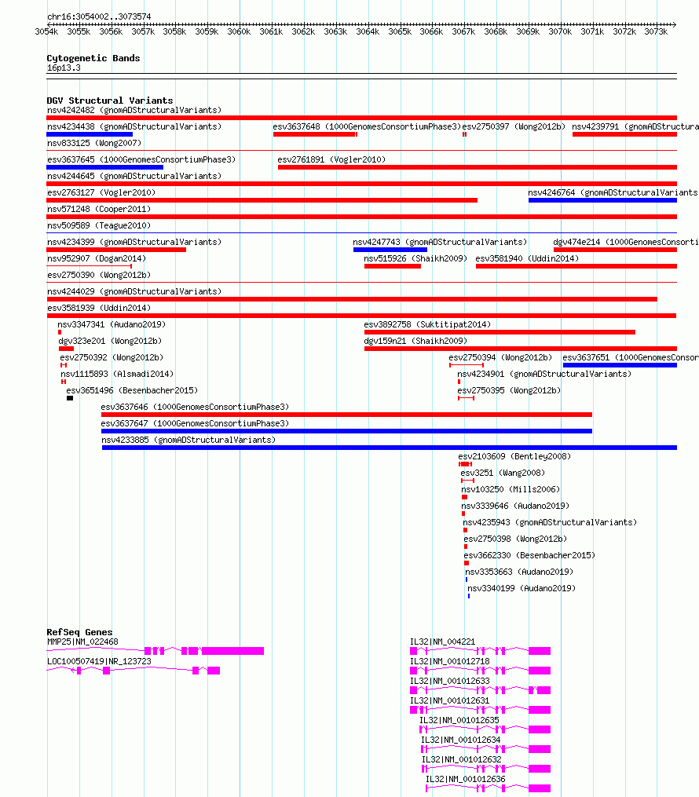Viewport: 699px width, 797px height.
Task: Open IL32|NM_004221 transcript
Action: [481, 651]
